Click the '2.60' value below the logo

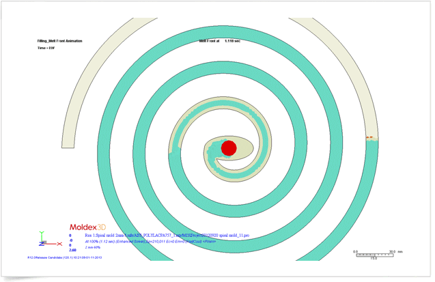pos(72,250)
